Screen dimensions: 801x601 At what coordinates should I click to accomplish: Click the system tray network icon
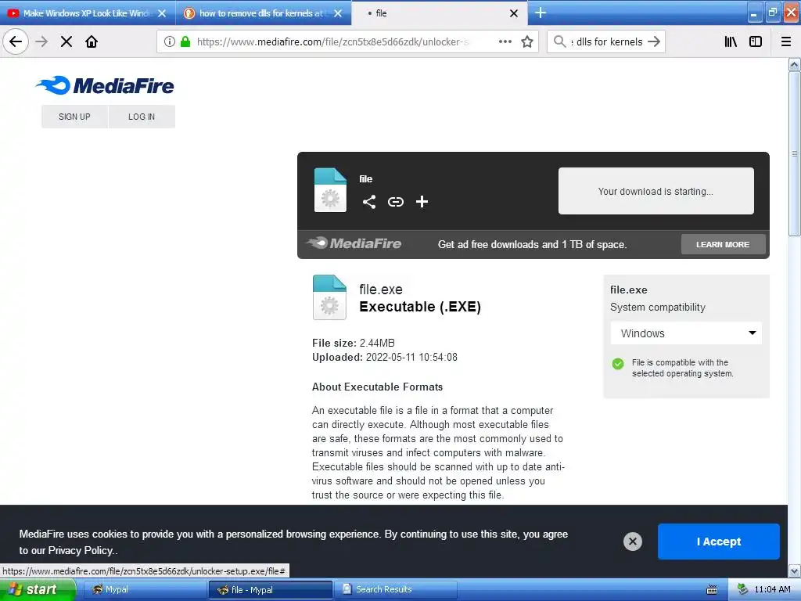pyautogui.click(x=742, y=589)
